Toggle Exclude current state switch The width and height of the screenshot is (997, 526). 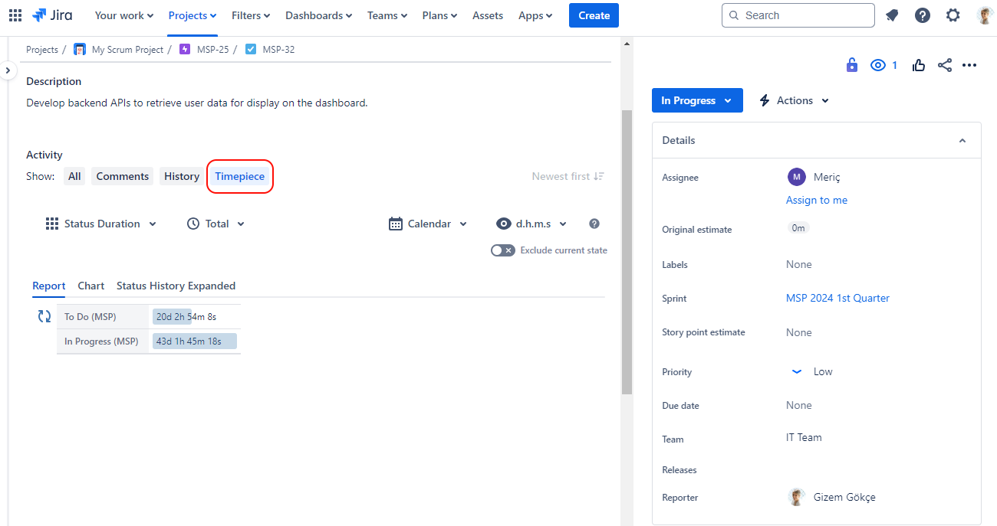pos(503,250)
